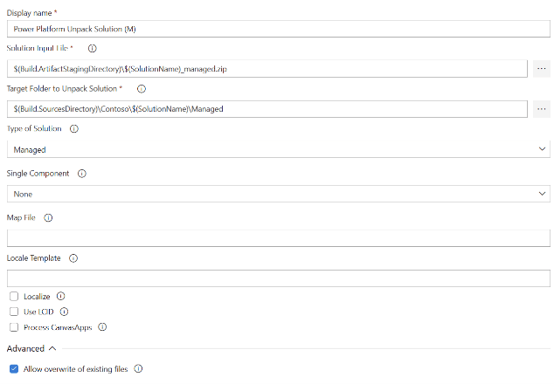554x384 pixels.
Task: Open the Type of Solution dropdown
Action: [x=278, y=149]
